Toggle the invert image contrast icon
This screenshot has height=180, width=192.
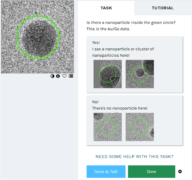pyautogui.click(x=53, y=76)
